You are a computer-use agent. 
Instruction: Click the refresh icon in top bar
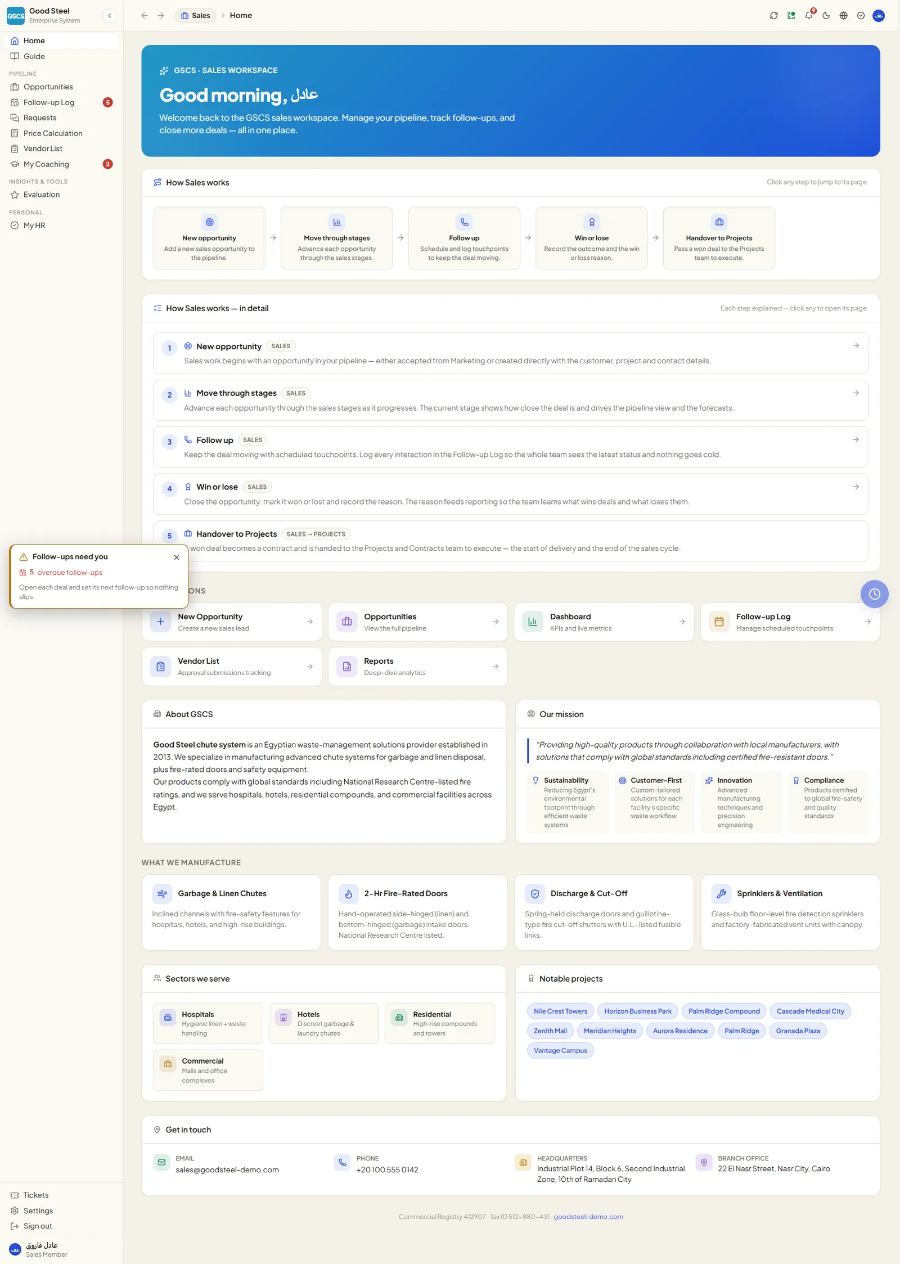tap(774, 16)
